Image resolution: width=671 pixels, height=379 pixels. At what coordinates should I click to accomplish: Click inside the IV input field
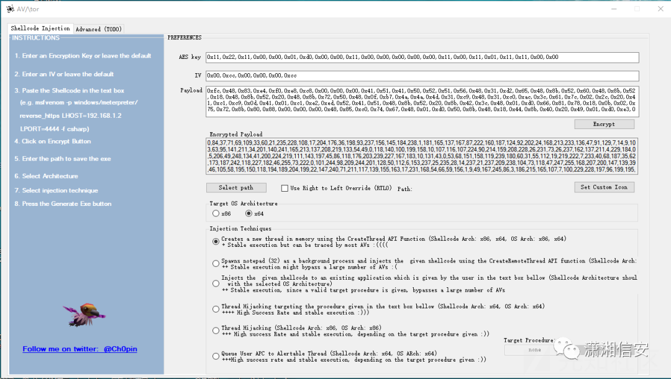[x=422, y=76]
